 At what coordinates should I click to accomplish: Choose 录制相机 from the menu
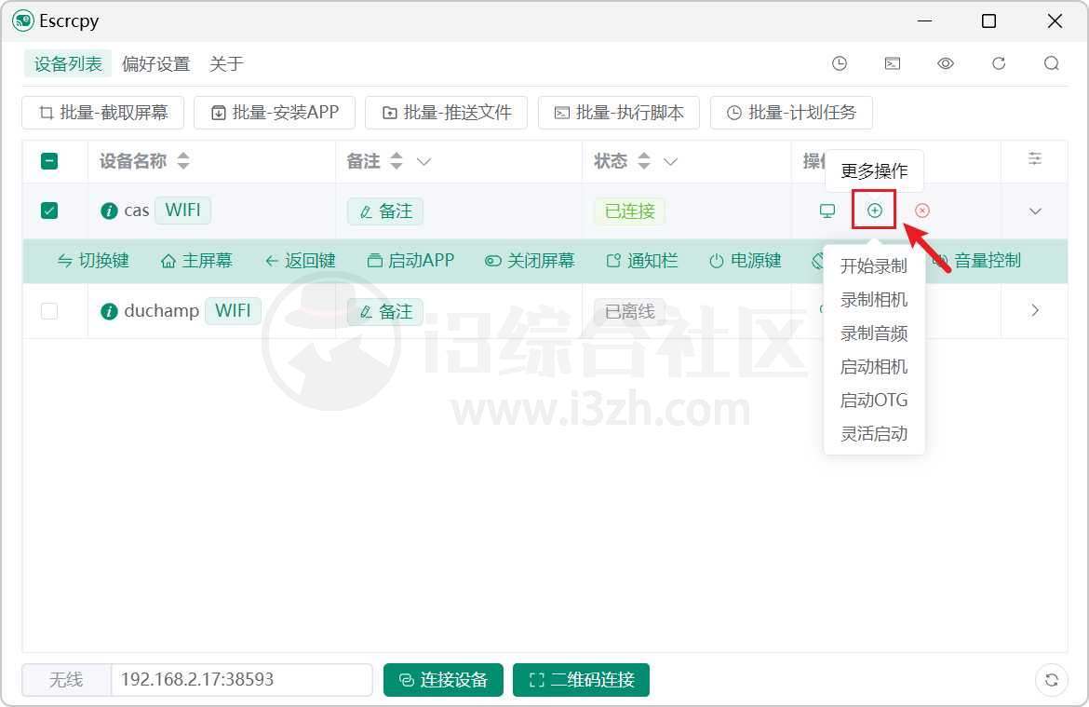pyautogui.click(x=874, y=300)
